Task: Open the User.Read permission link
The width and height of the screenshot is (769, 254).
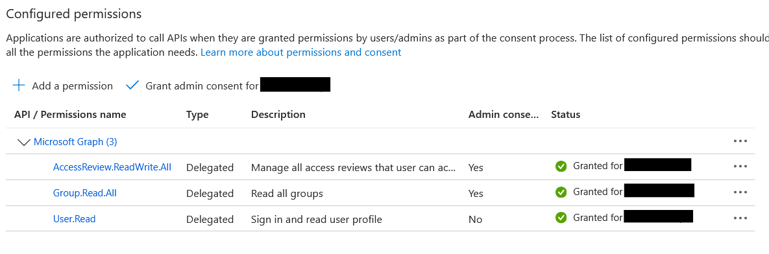Action: coord(74,219)
